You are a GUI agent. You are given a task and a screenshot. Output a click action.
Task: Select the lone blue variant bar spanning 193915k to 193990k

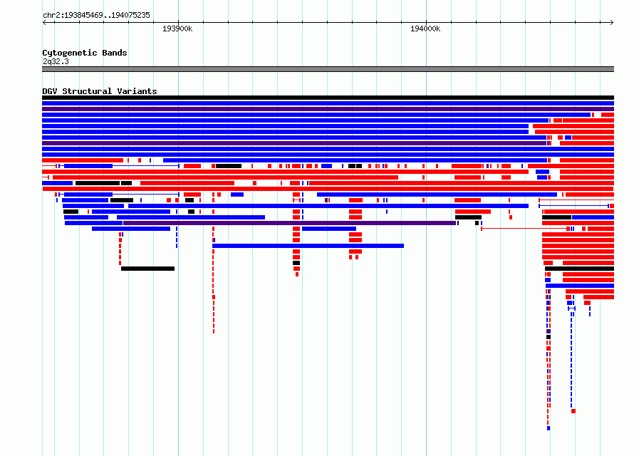(308, 246)
